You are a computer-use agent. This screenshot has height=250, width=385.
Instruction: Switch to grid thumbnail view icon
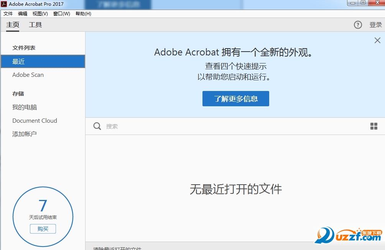coord(374,126)
